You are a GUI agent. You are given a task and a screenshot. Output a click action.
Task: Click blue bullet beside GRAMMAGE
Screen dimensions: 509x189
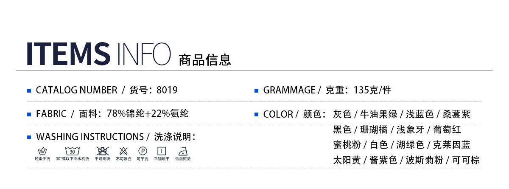[256, 90]
